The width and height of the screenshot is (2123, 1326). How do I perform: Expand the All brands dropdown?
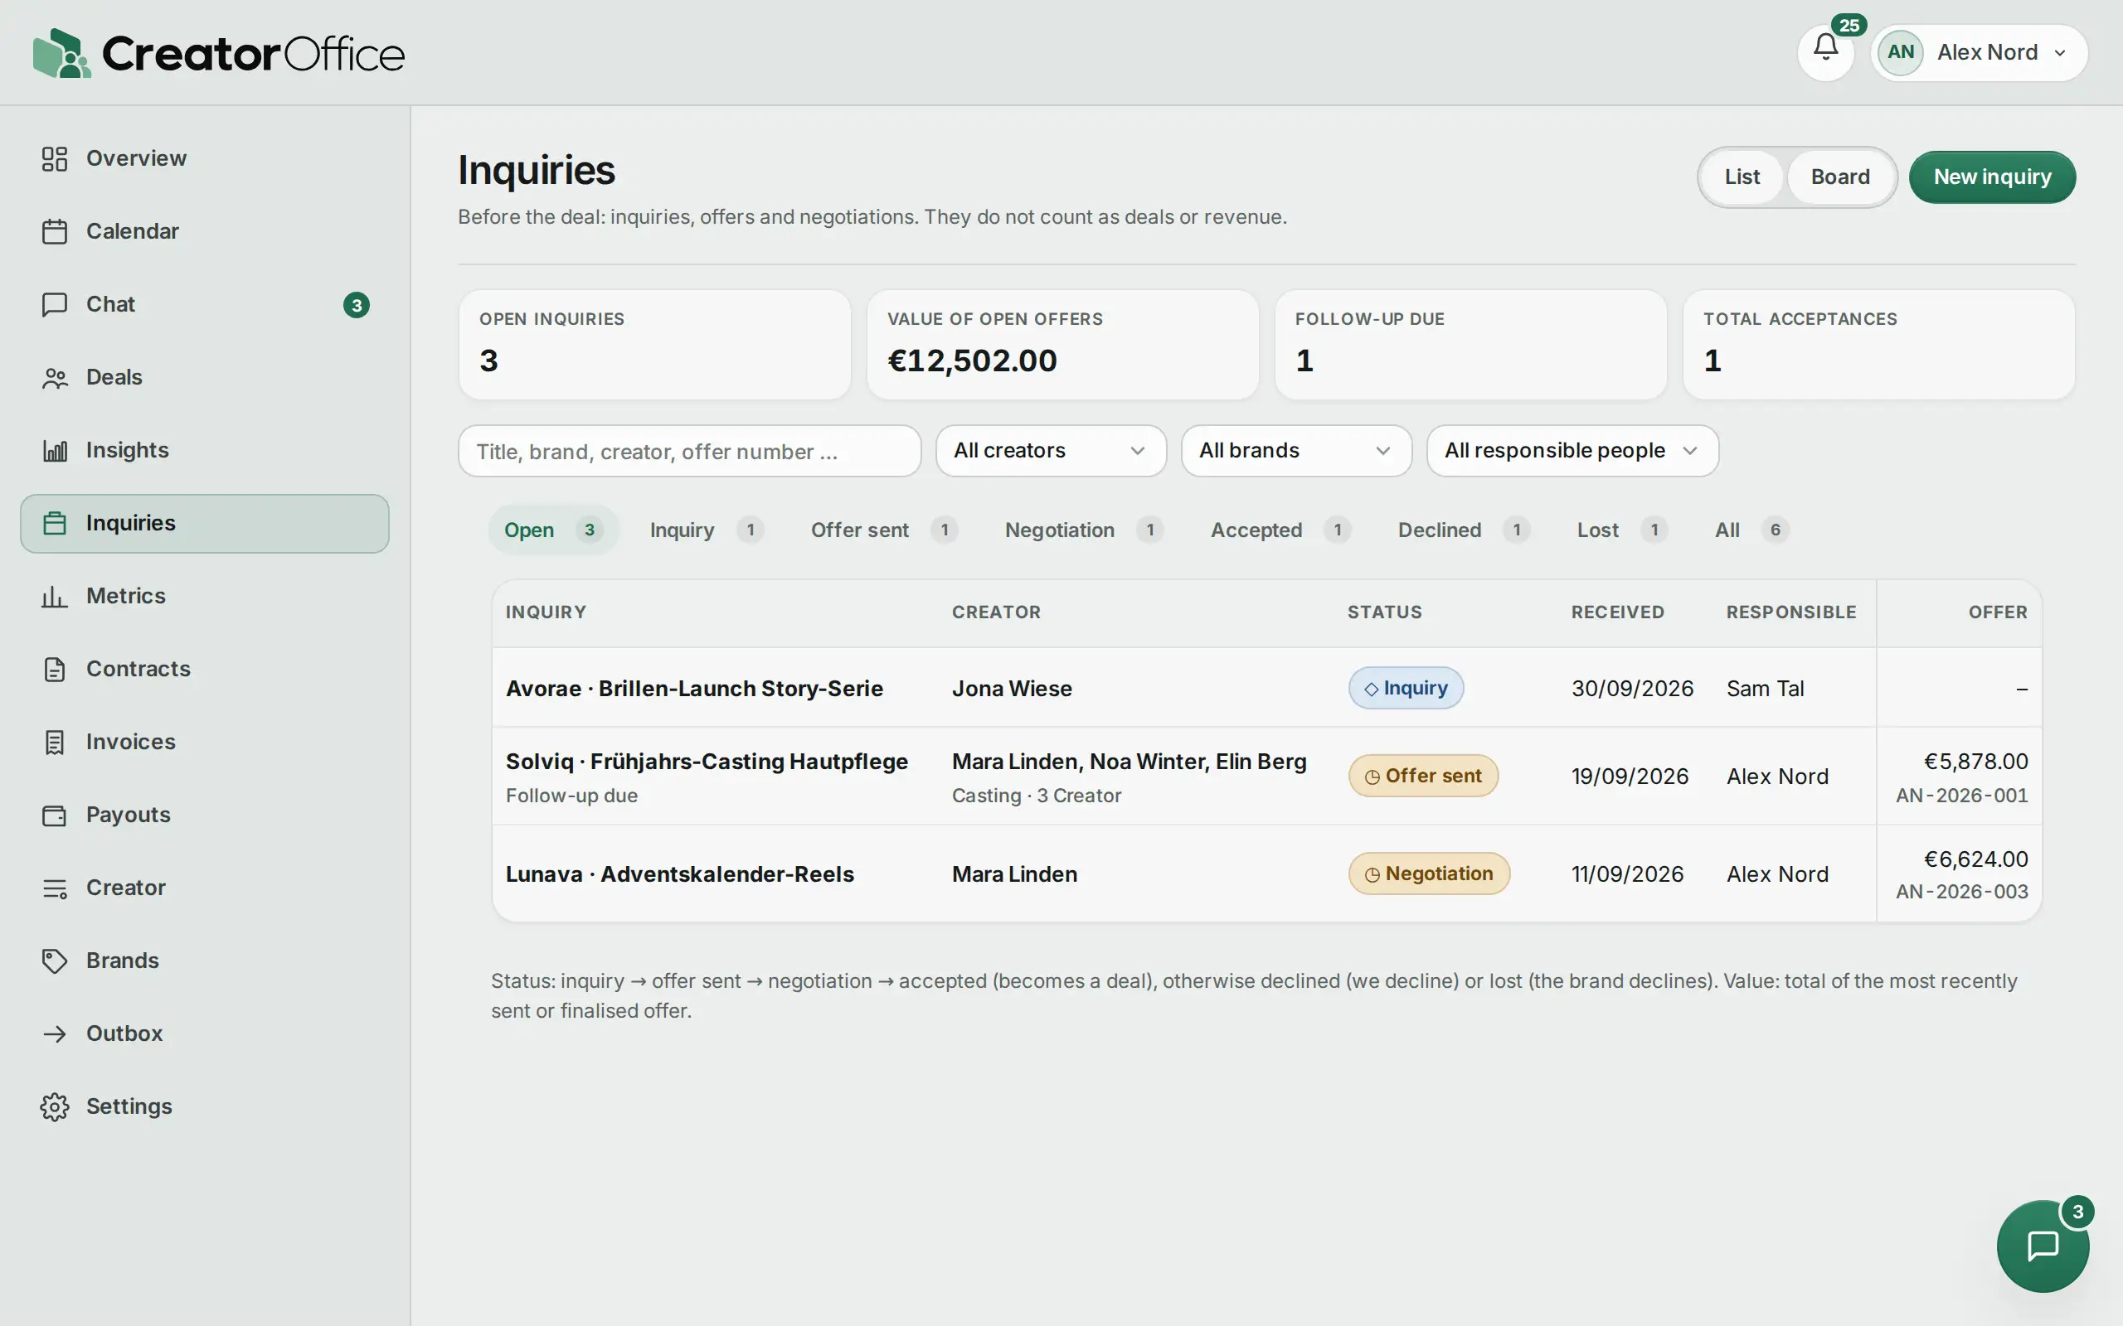1295,451
